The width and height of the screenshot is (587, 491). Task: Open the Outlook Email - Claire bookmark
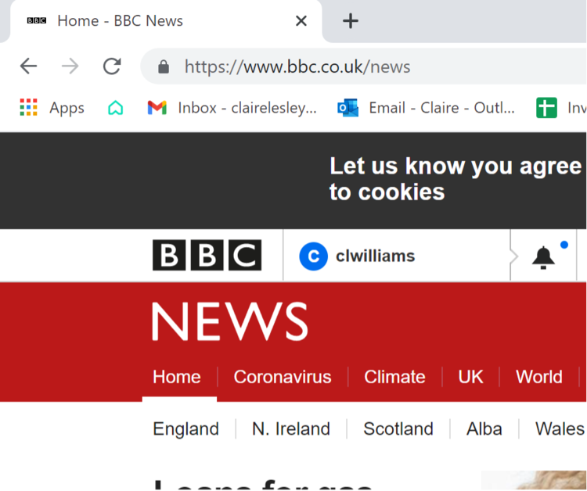click(x=426, y=108)
